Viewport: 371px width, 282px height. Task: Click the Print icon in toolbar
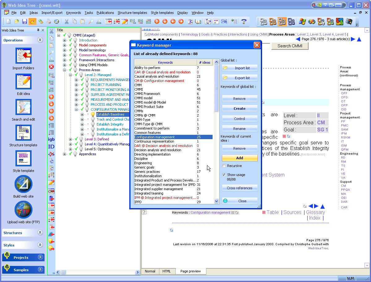49,21
